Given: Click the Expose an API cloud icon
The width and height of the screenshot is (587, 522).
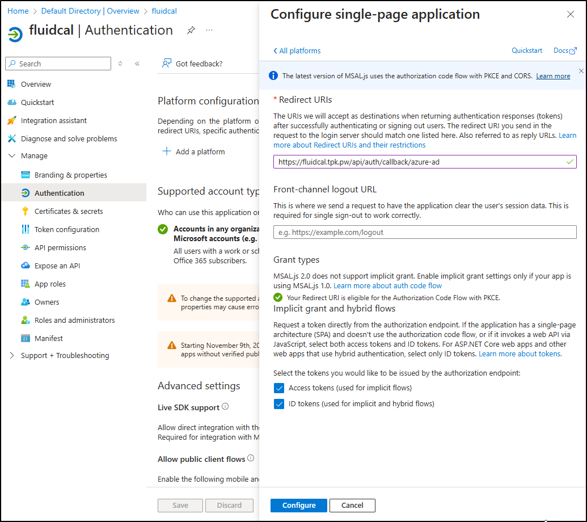Looking at the screenshot, I should pos(26,266).
